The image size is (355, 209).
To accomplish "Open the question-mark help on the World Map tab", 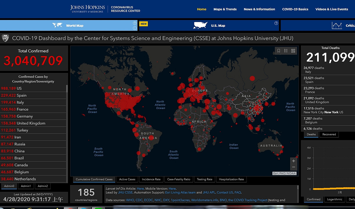I will pos(135,23).
